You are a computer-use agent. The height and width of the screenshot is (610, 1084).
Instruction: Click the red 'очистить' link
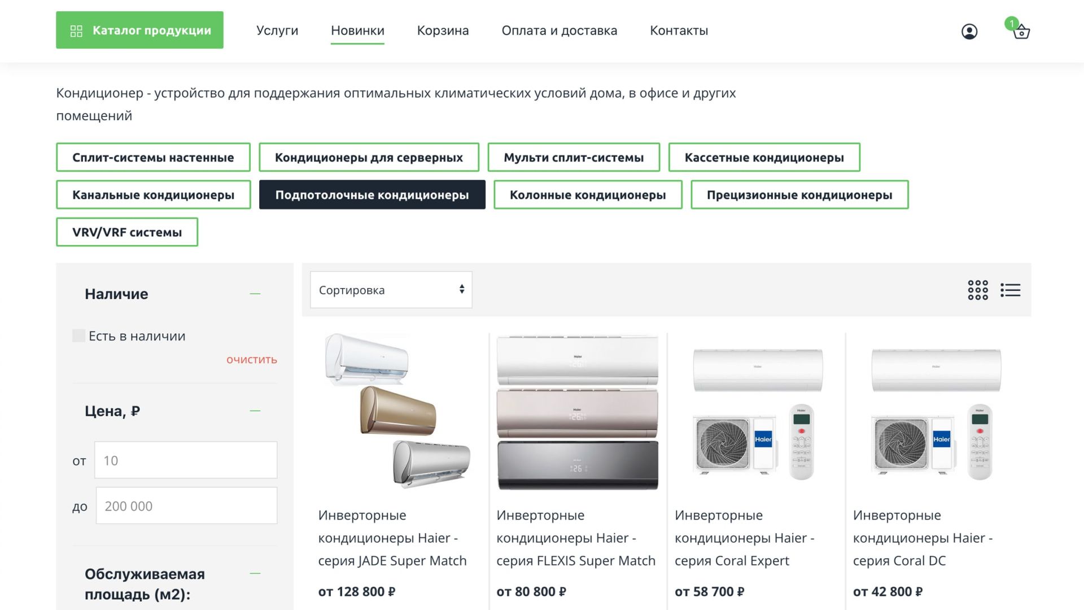tap(252, 360)
